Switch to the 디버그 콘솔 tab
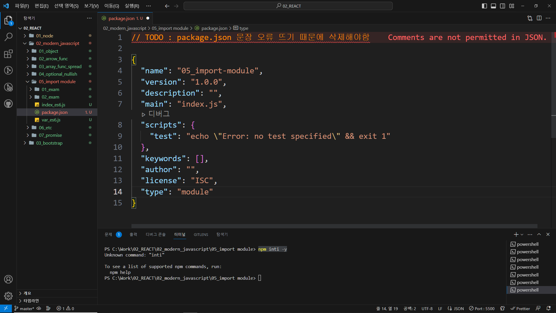The width and height of the screenshot is (556, 313). (156, 234)
